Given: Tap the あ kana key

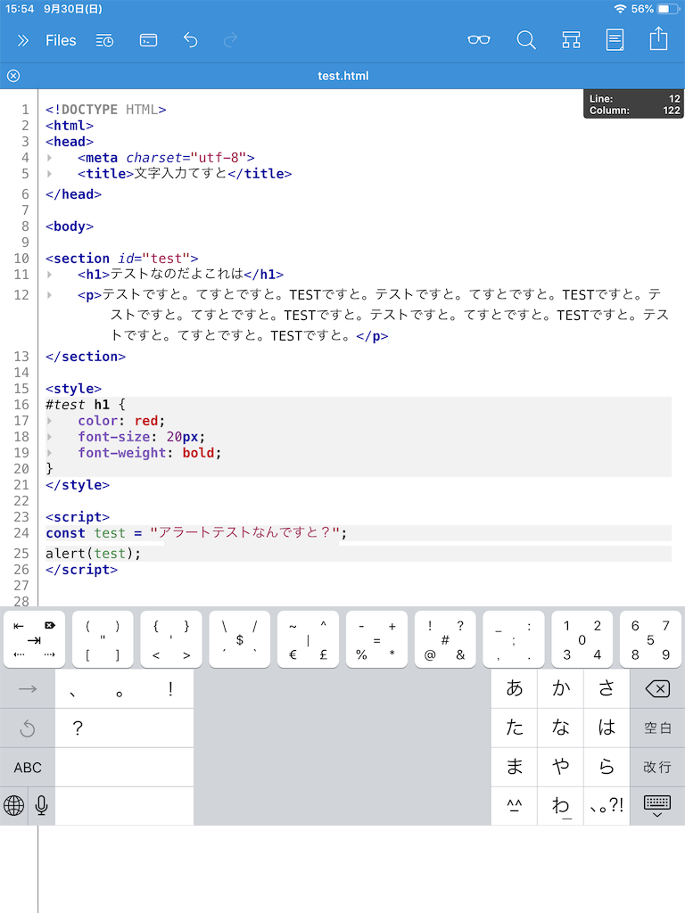Looking at the screenshot, I should coord(515,689).
